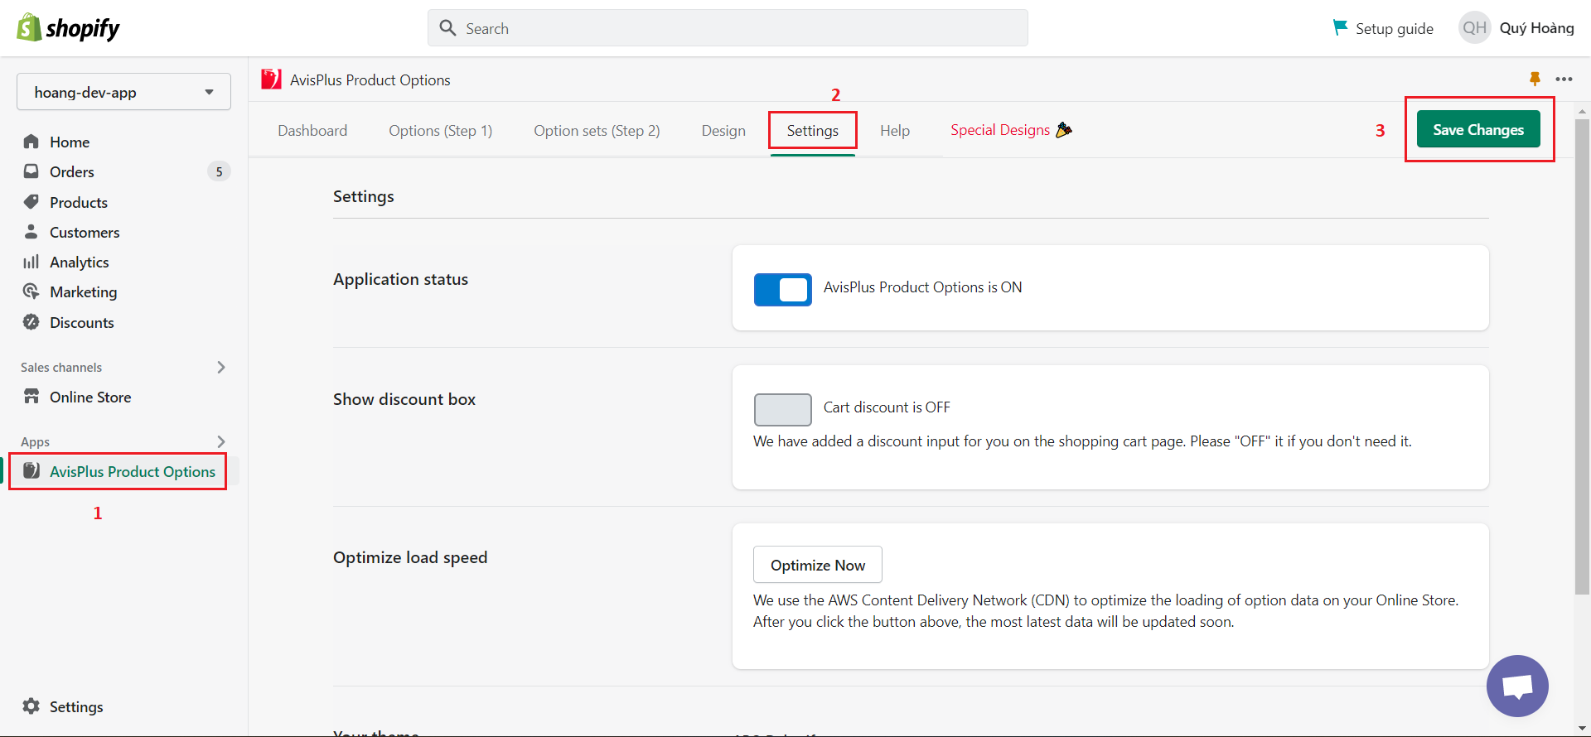Expand the Sales channels chevron

pyautogui.click(x=220, y=367)
